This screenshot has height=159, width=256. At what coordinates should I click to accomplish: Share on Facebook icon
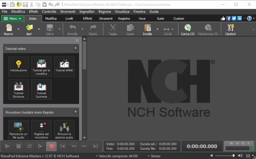pyautogui.click(x=228, y=18)
